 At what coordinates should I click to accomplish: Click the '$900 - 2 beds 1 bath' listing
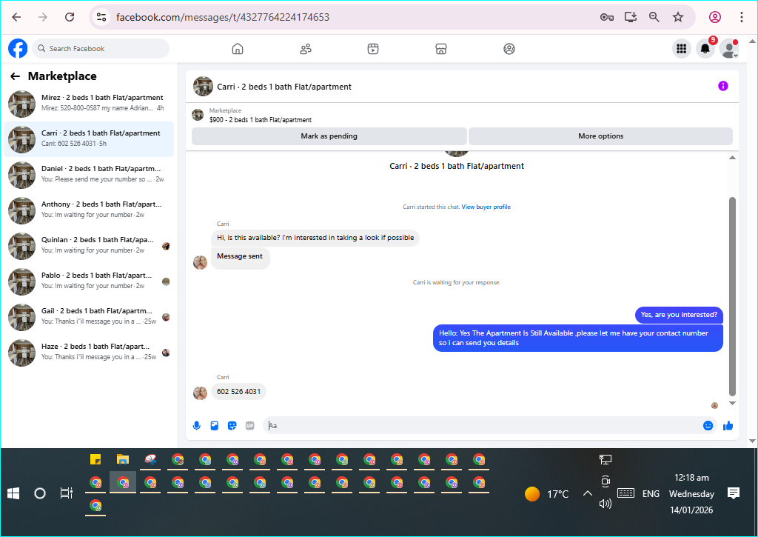pos(260,119)
